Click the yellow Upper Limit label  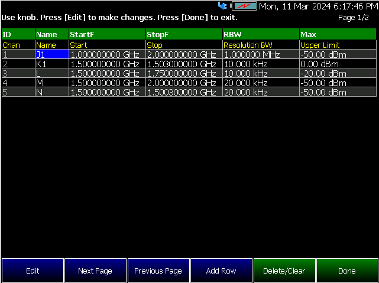tap(320, 45)
